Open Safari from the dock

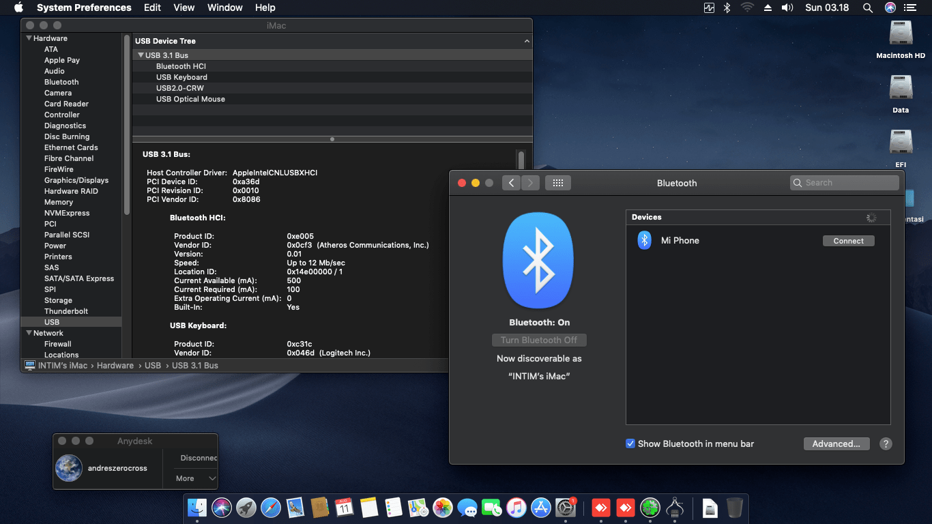(x=271, y=508)
